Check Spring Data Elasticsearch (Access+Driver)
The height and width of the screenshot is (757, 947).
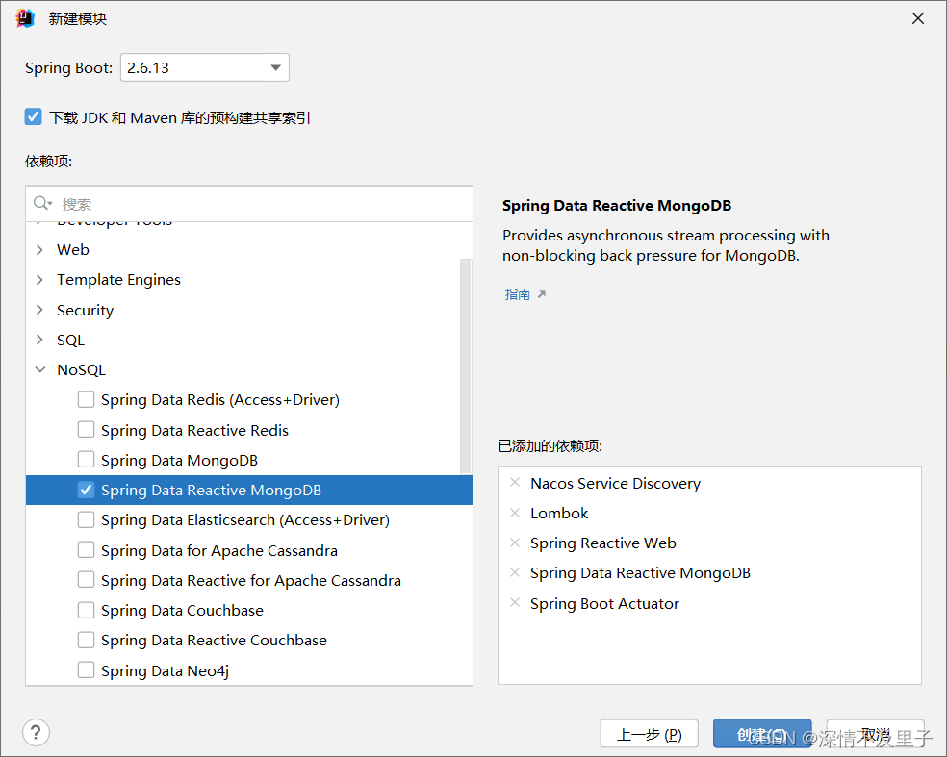coord(86,519)
